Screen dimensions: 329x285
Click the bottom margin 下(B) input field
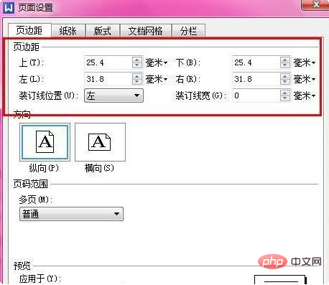click(256, 62)
